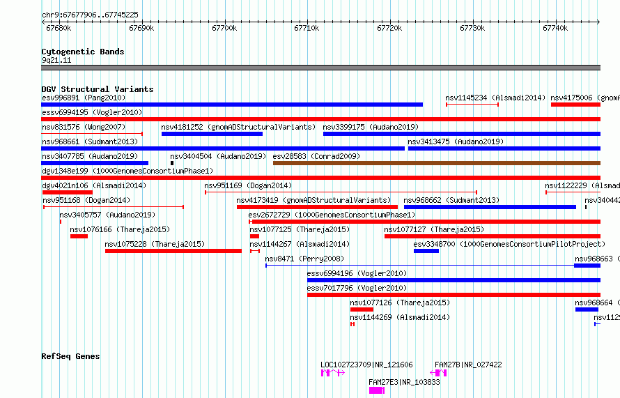Select the LOC102723709 gene glyph
The width and height of the screenshot is (620, 398).
pos(333,373)
